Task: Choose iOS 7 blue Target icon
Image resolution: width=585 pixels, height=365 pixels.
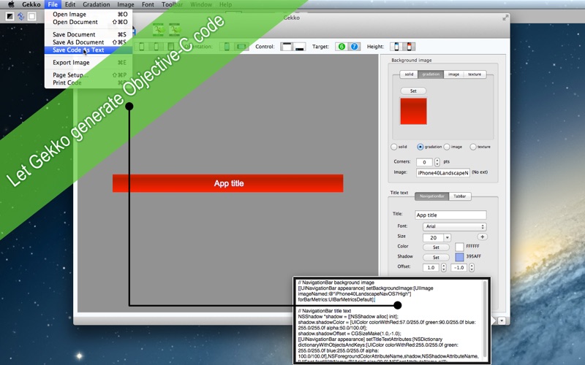Action: 355,47
